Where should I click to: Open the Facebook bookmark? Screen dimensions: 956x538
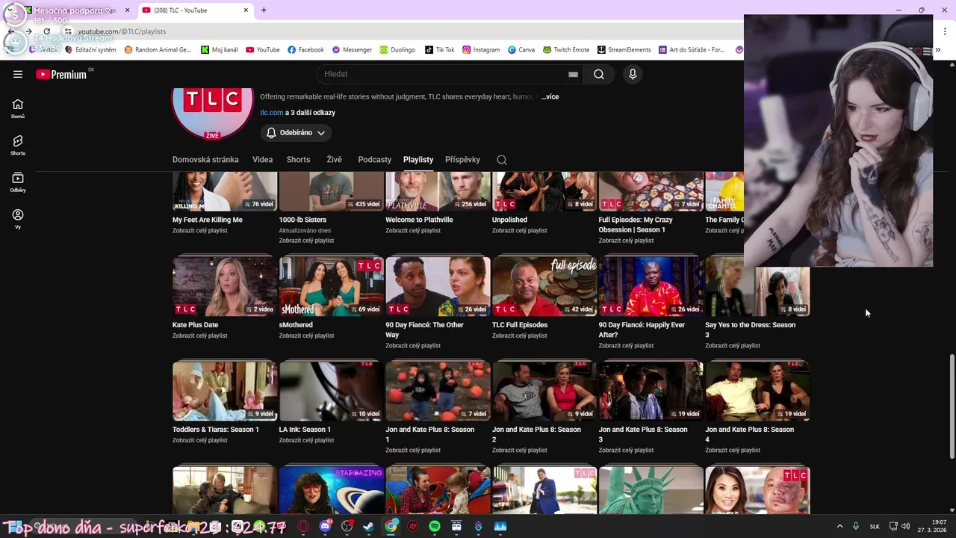(305, 50)
